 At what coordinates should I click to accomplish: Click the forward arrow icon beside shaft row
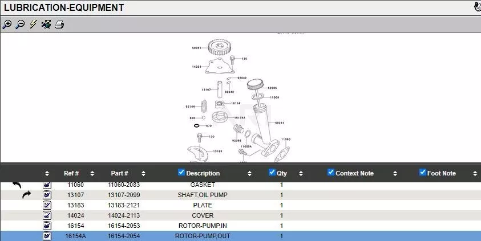pyautogui.click(x=26, y=195)
